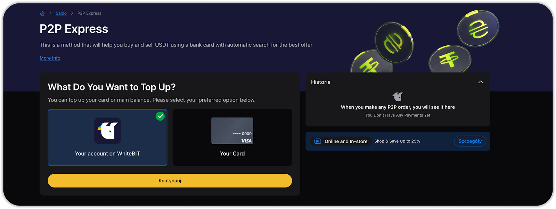Click the top-right hryvnia coin icon

coord(478,28)
